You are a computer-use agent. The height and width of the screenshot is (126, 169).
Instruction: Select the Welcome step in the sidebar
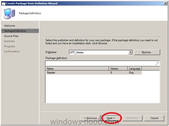point(9,26)
